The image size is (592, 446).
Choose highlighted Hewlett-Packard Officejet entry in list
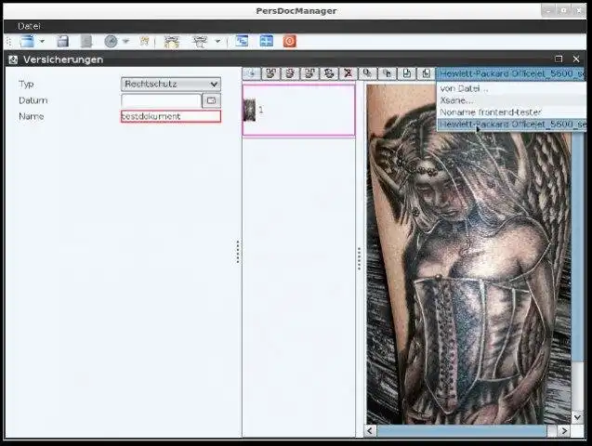pyautogui.click(x=511, y=125)
